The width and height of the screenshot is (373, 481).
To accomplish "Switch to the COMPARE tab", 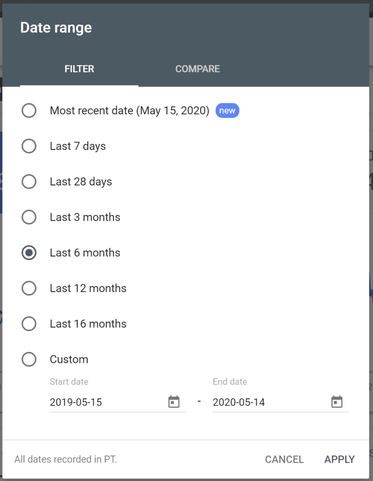I will [198, 69].
